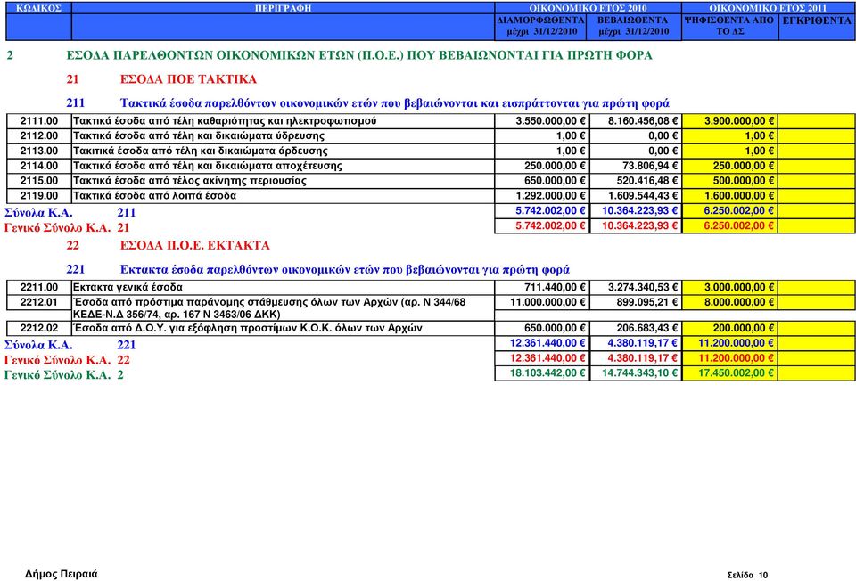Select the 'ΟΙΚΟΝΟΜΙΚΟ ΕΤΟΣ 2010' header

click(x=588, y=8)
